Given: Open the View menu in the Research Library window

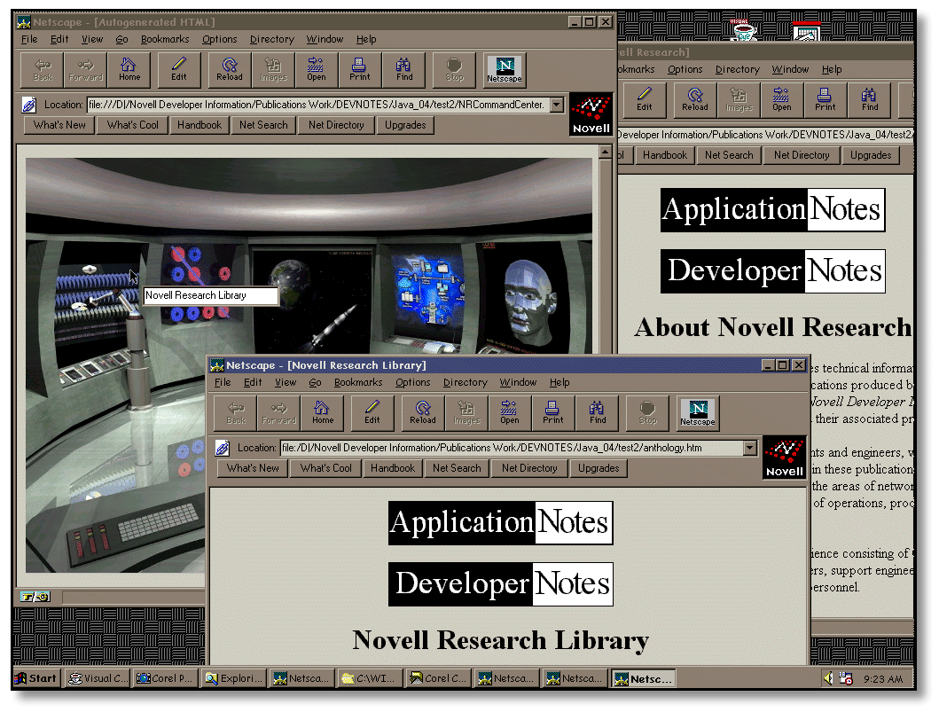Looking at the screenshot, I should (x=285, y=382).
